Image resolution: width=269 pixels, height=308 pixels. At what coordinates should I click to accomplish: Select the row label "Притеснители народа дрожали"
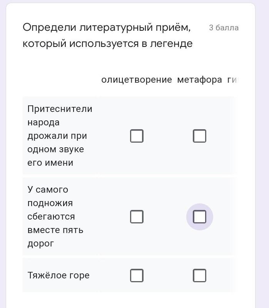[60, 136]
